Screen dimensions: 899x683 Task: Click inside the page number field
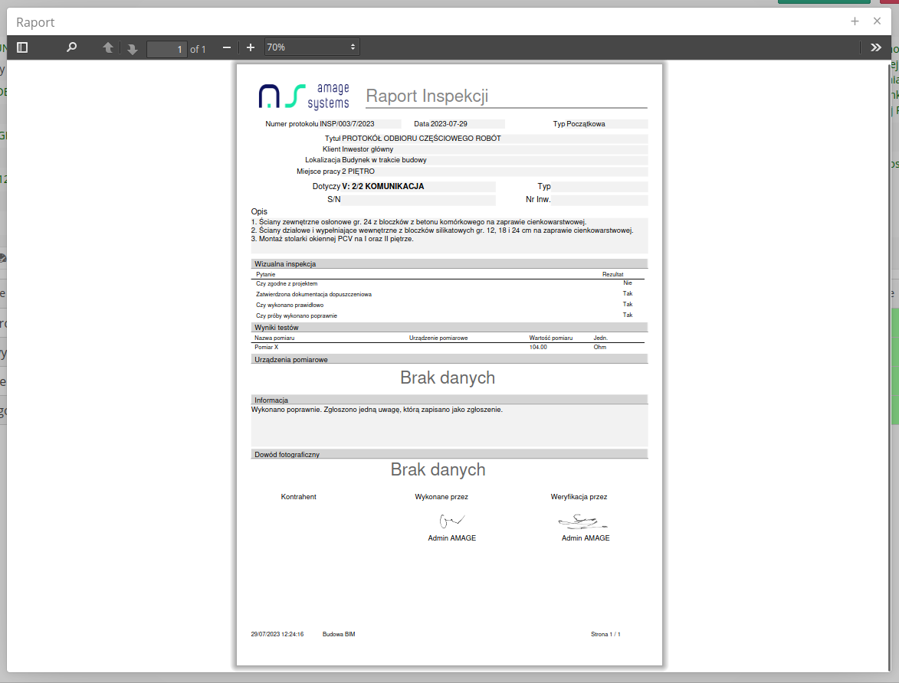[167, 49]
